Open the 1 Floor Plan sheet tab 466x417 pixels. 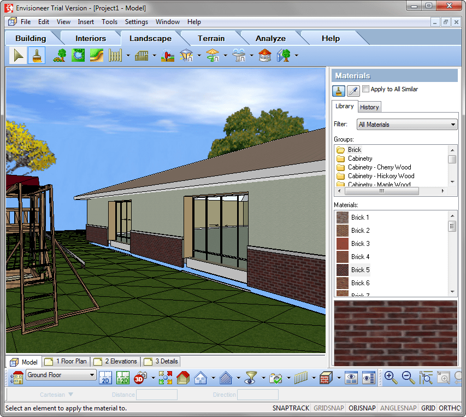point(66,361)
